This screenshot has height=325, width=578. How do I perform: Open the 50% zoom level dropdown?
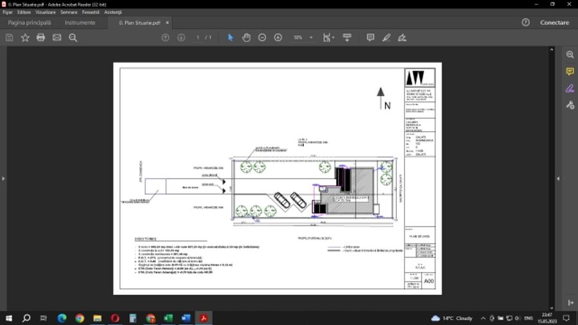(x=311, y=38)
